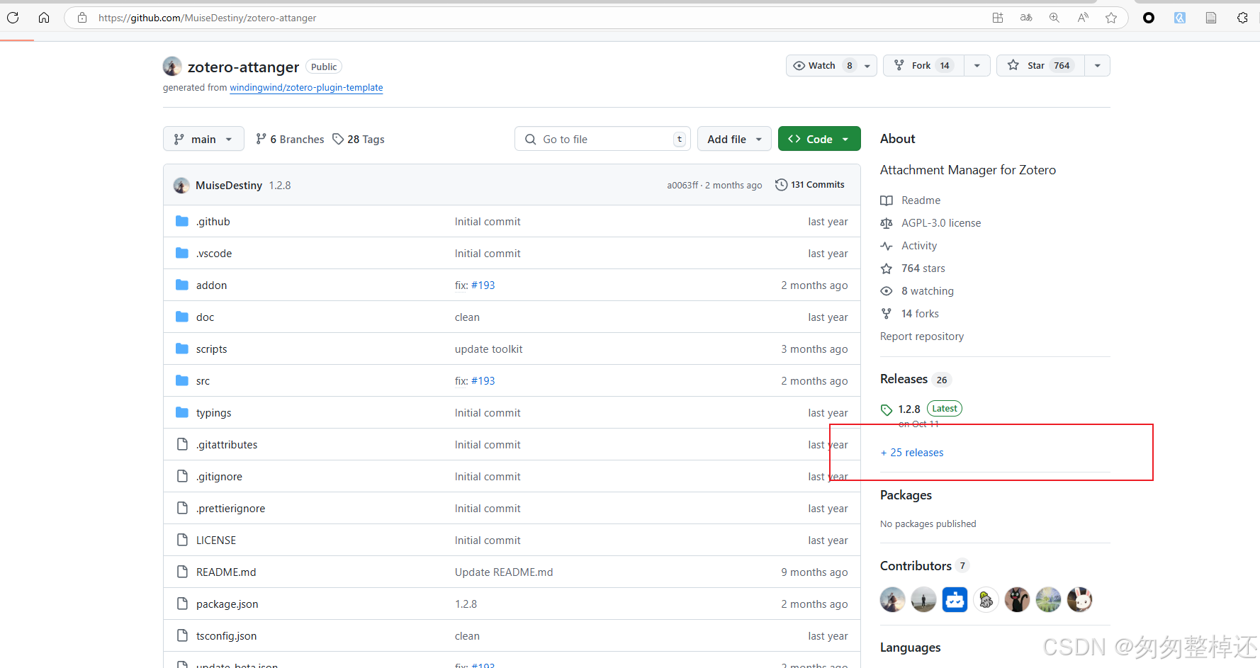This screenshot has width=1260, height=668.
Task: View site info via the lock icon
Action: 82,18
